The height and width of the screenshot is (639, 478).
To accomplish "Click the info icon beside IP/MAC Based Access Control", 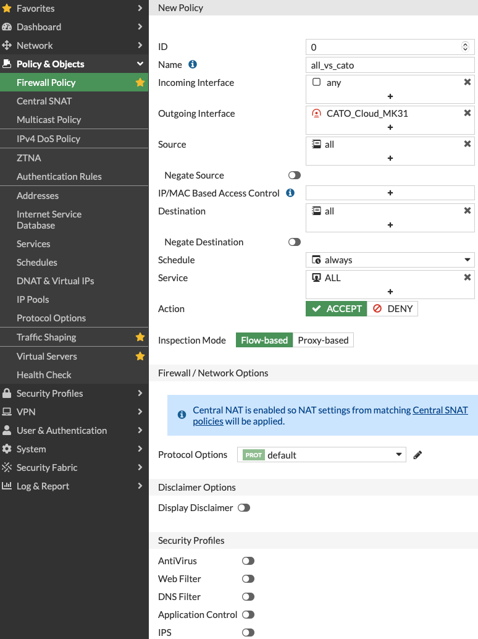I will [290, 193].
